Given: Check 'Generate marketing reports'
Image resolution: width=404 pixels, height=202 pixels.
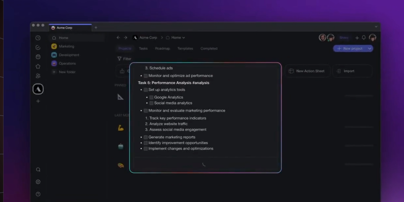Looking at the screenshot, I should [146, 137].
